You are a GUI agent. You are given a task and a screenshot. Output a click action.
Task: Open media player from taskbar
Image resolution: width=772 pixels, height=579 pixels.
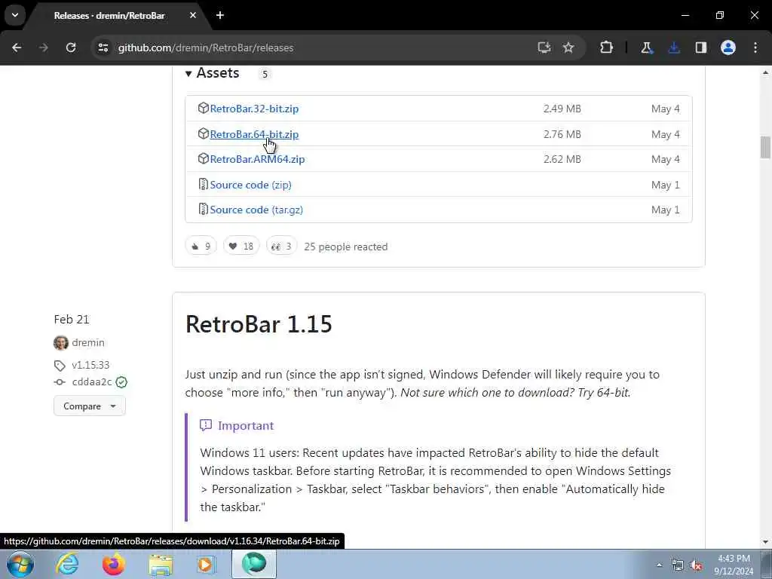[x=207, y=564]
